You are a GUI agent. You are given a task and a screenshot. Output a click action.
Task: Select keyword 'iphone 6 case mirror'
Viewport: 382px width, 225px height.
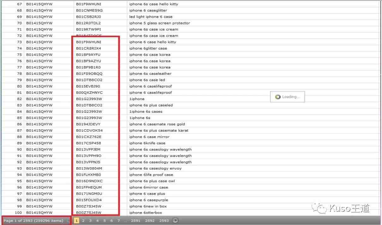tap(149, 137)
